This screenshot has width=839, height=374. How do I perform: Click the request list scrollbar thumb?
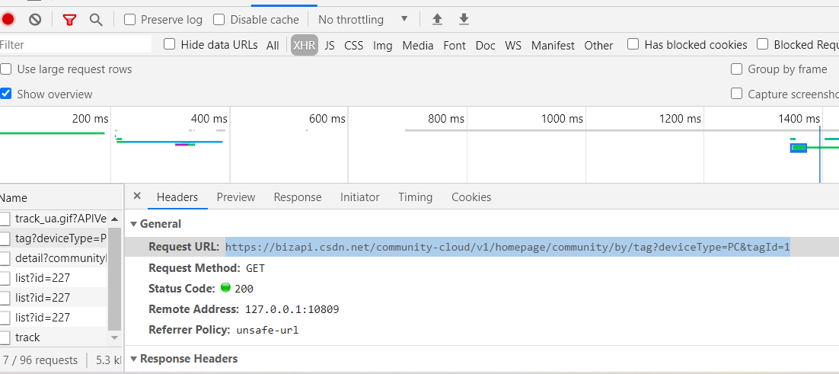[x=114, y=279]
